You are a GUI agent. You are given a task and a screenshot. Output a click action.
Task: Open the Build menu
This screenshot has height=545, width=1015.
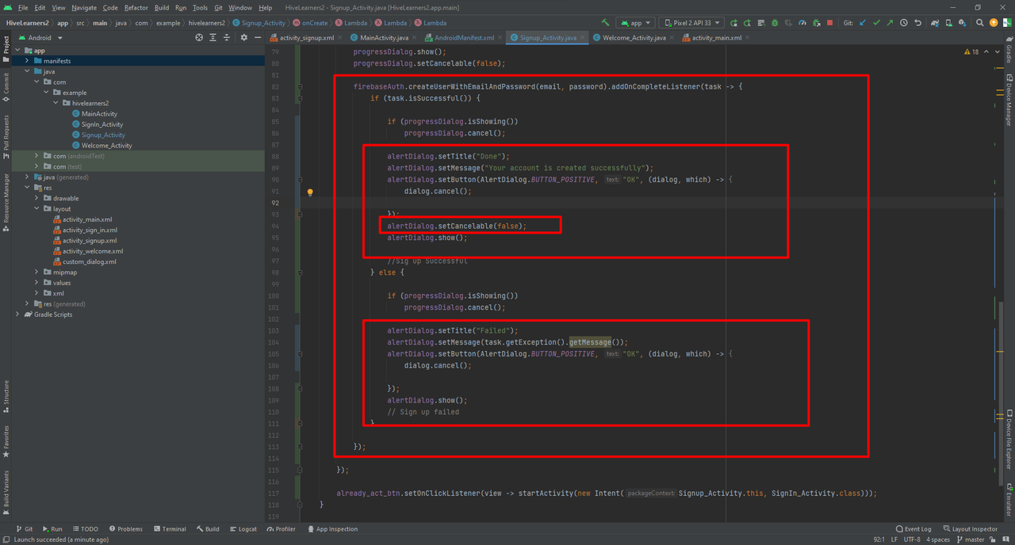tap(162, 7)
